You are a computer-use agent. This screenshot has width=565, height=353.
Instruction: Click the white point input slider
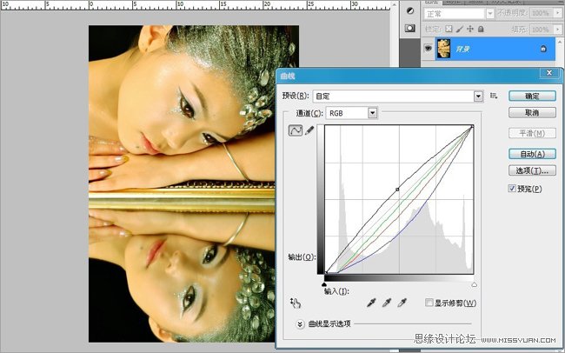pos(474,284)
